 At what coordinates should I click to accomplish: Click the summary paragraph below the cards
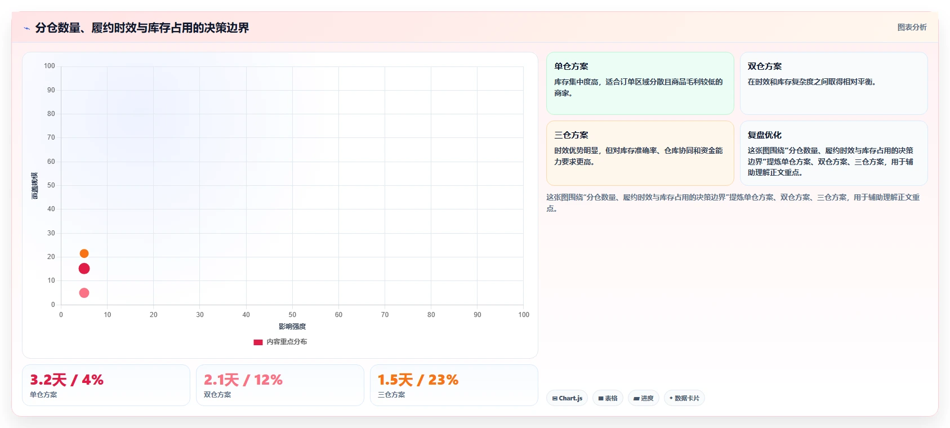coord(733,203)
